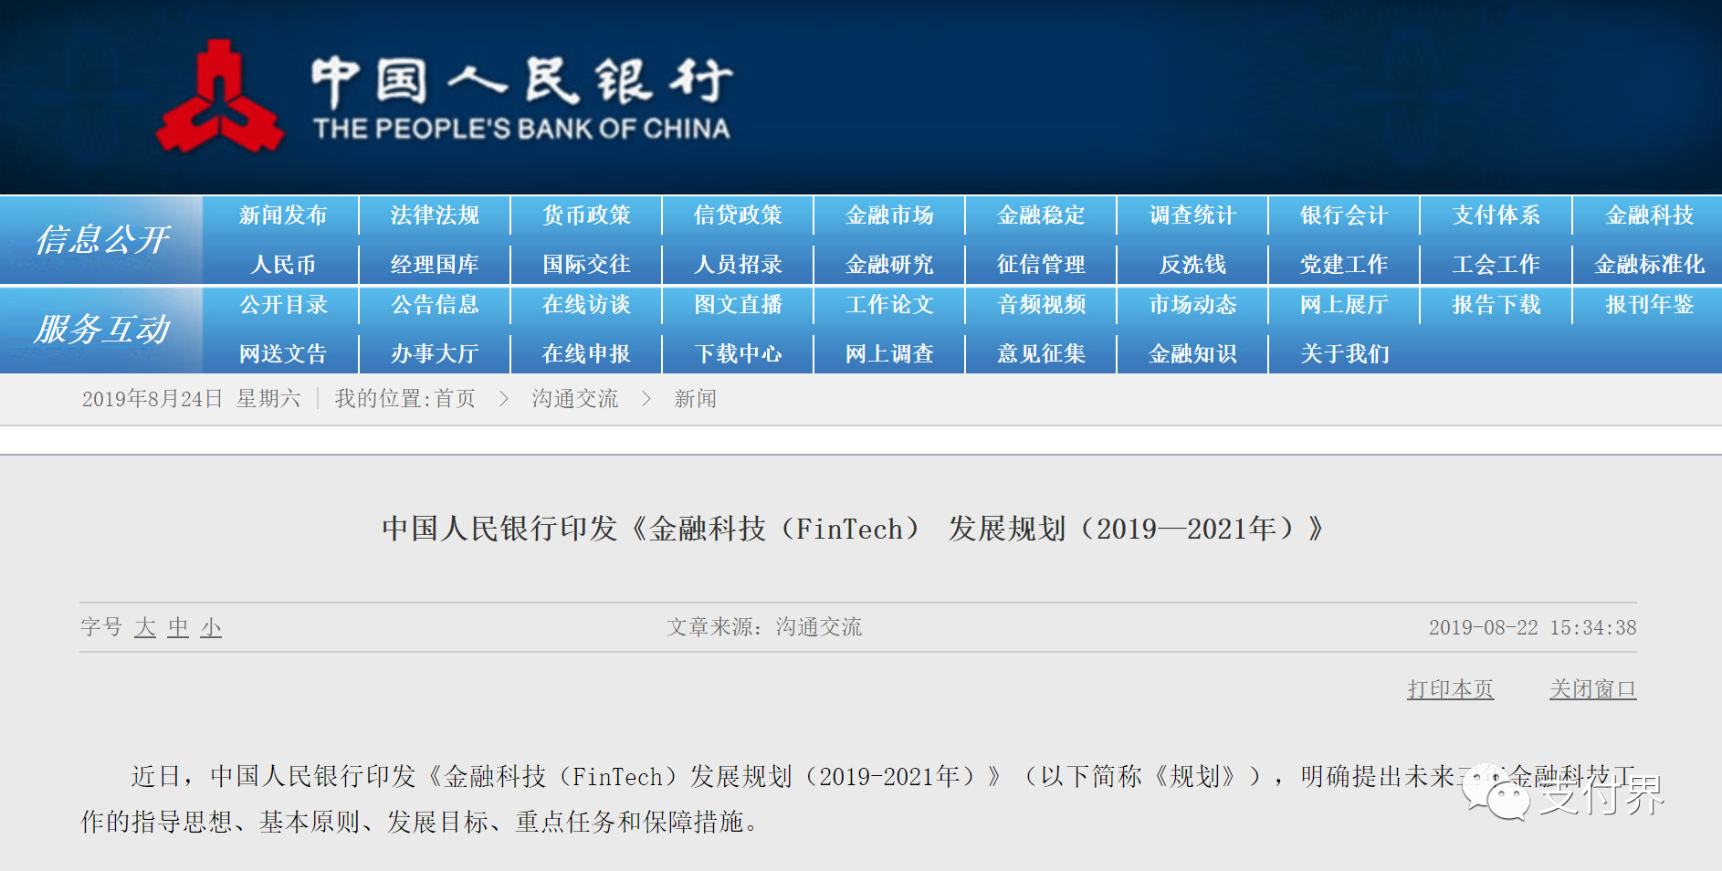Open 公开目录 under 服务互动
The height and width of the screenshot is (871, 1722).
283,305
